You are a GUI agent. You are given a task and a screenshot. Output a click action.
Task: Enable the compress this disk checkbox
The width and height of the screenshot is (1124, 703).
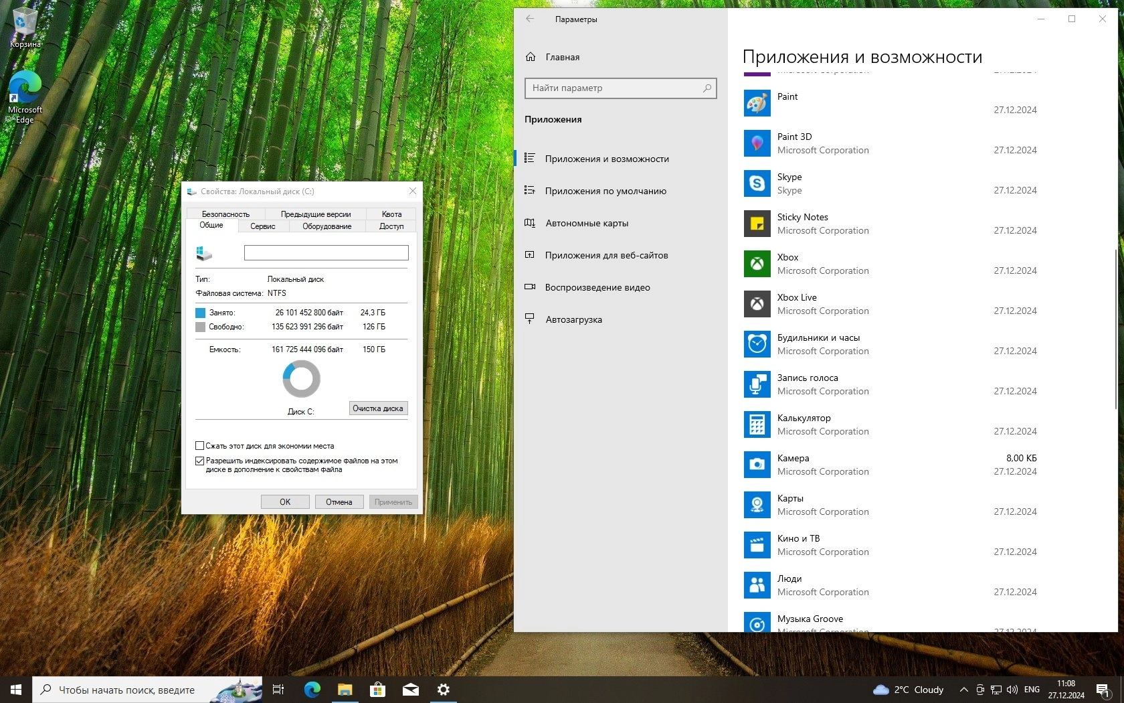199,446
